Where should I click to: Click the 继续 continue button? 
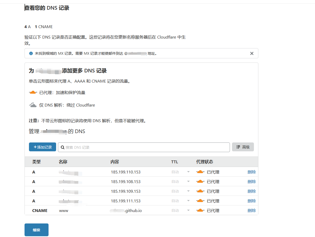(37, 230)
